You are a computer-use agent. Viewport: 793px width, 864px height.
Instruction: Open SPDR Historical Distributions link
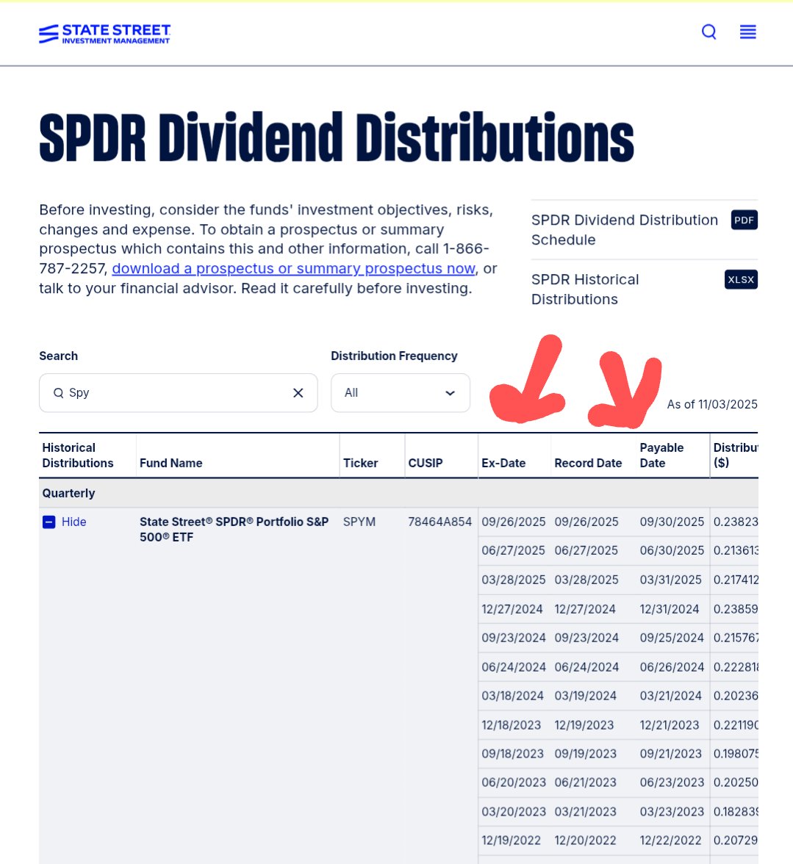585,289
